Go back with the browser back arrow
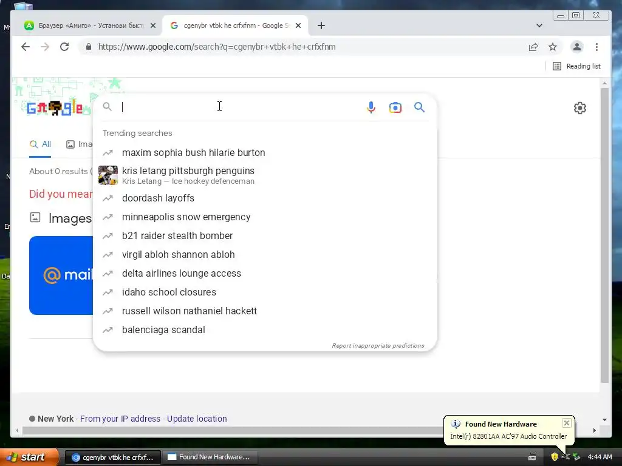This screenshot has width=622, height=466. tap(26, 47)
